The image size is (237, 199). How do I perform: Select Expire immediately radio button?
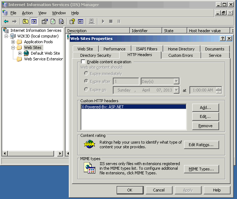(86, 74)
